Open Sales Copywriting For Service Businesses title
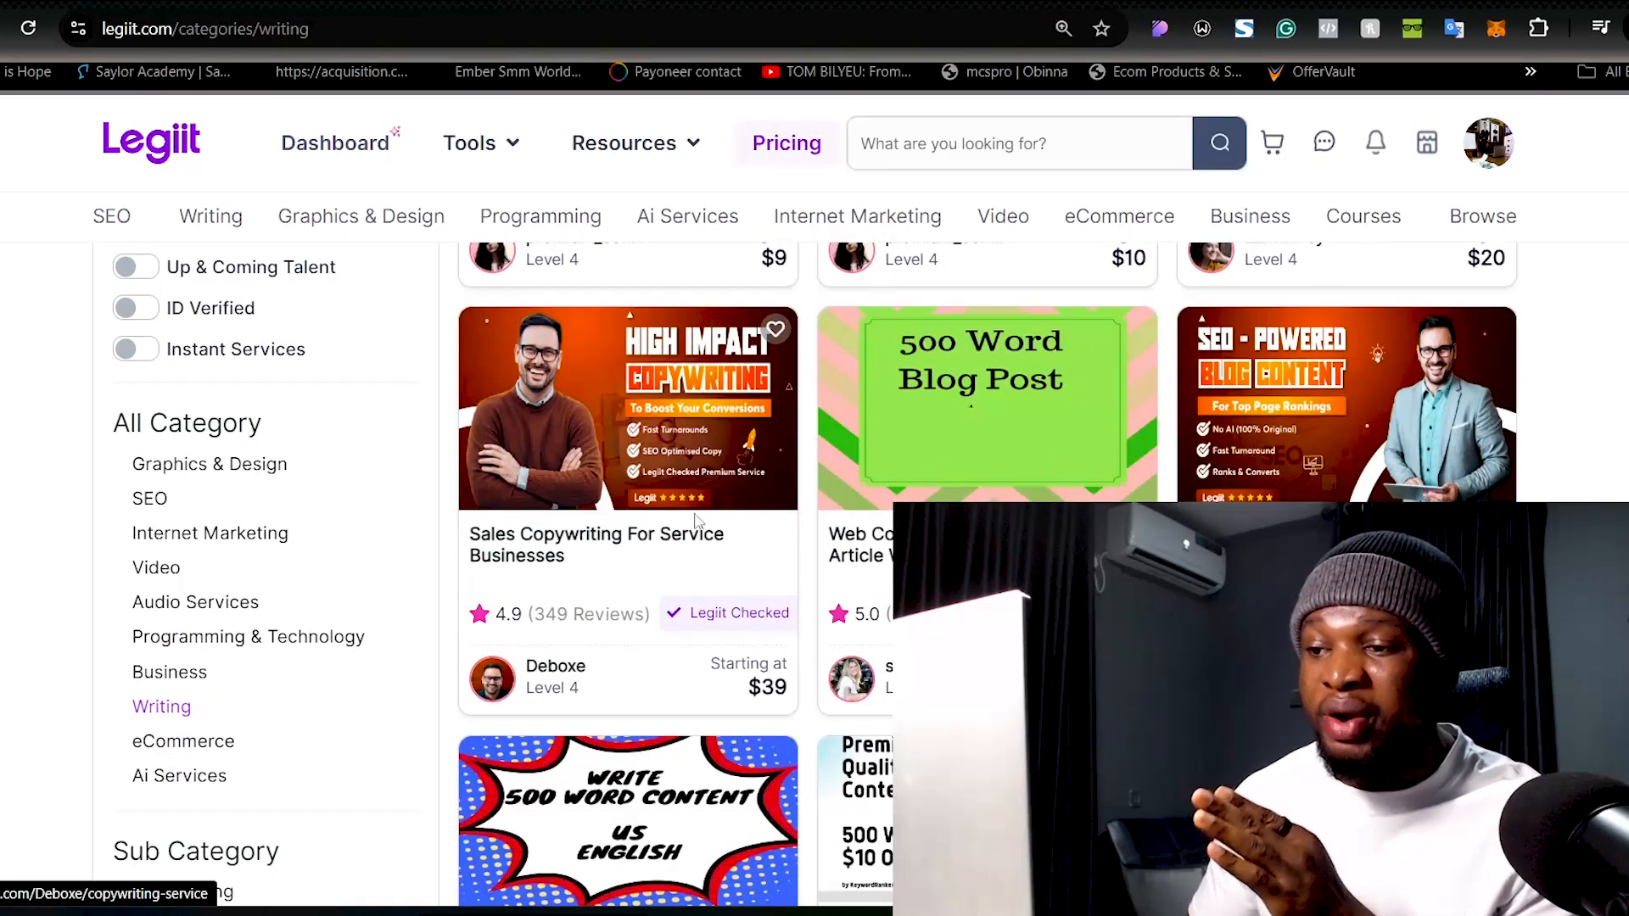The image size is (1629, 916). click(x=596, y=545)
